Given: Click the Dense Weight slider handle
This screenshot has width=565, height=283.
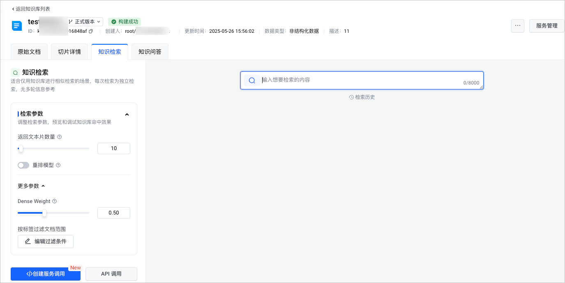Looking at the screenshot, I should click(x=44, y=213).
